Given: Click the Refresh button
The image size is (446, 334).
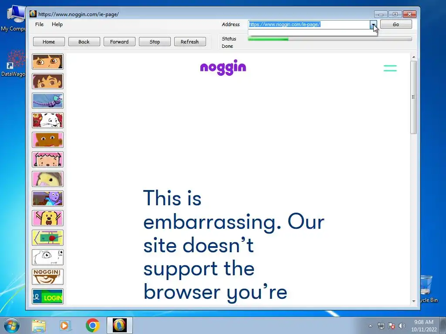Looking at the screenshot, I should point(190,41).
